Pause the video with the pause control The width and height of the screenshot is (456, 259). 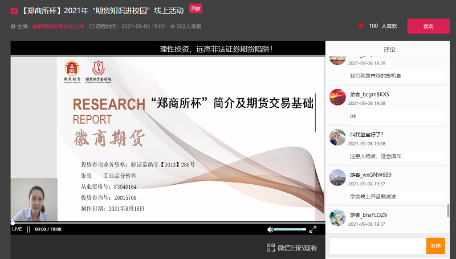coord(28,229)
